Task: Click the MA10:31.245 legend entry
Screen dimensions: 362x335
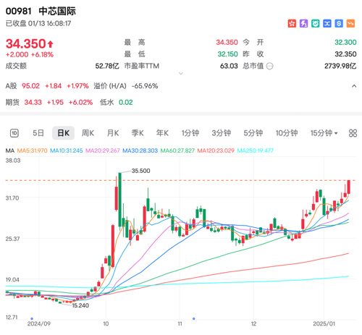Action: pyautogui.click(x=67, y=150)
